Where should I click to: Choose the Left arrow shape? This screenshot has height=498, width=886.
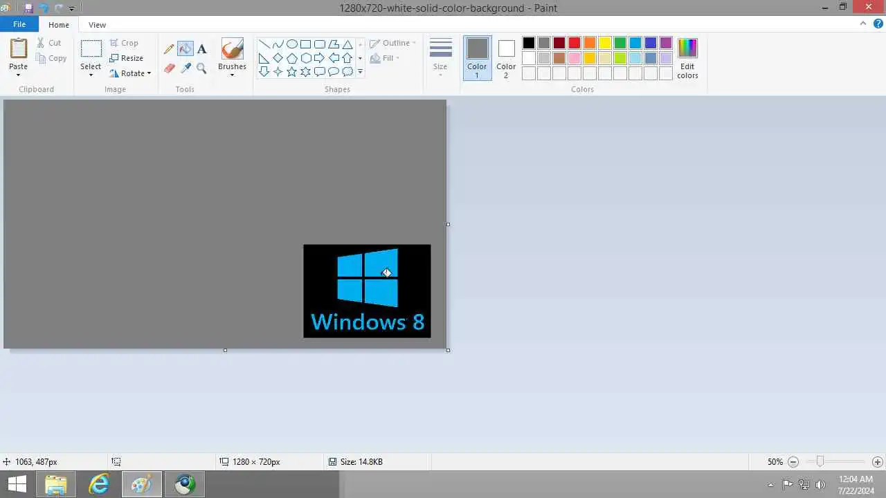point(334,58)
